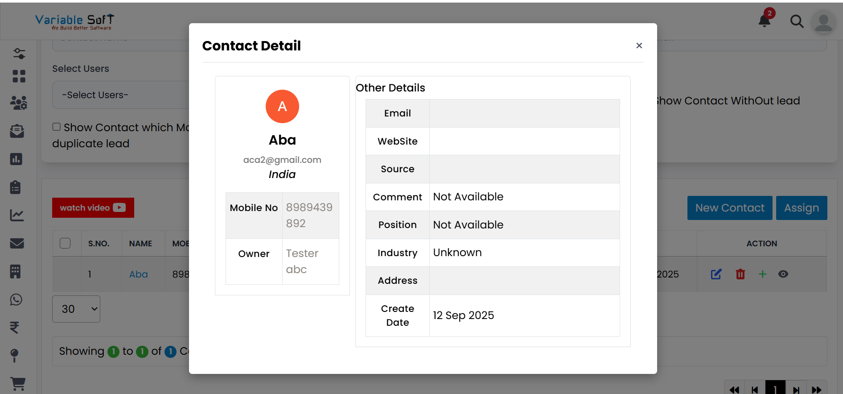
Task: Delete the Aba contact with trash icon
Action: (x=740, y=274)
